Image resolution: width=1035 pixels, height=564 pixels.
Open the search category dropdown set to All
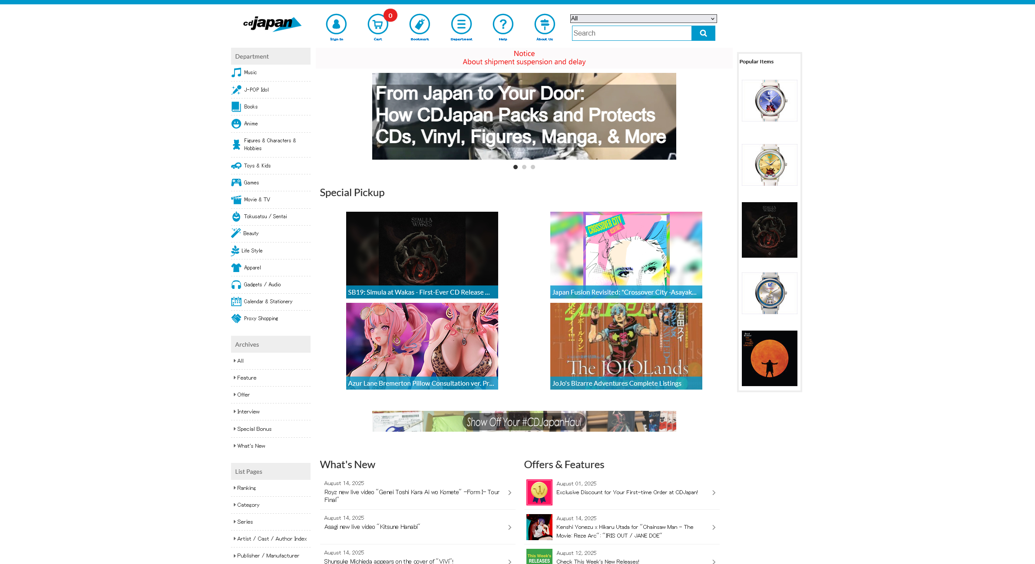pos(643,19)
